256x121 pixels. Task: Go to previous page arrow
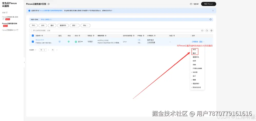click(x=48, y=50)
